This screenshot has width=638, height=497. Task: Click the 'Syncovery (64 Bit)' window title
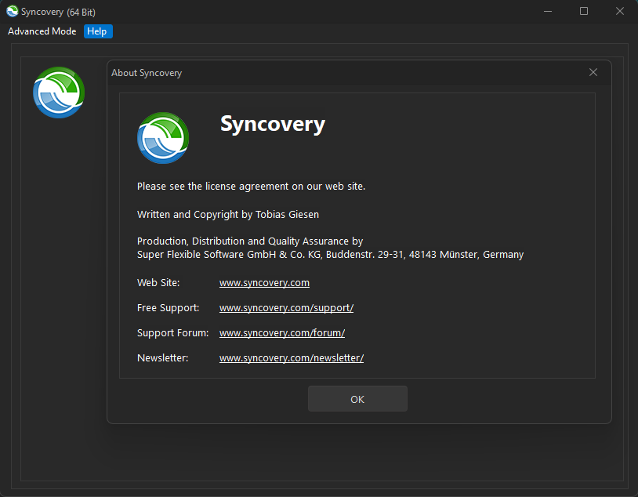tap(58, 13)
